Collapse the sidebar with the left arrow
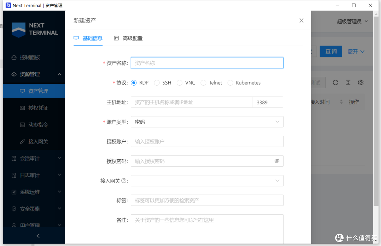 click(x=38, y=236)
